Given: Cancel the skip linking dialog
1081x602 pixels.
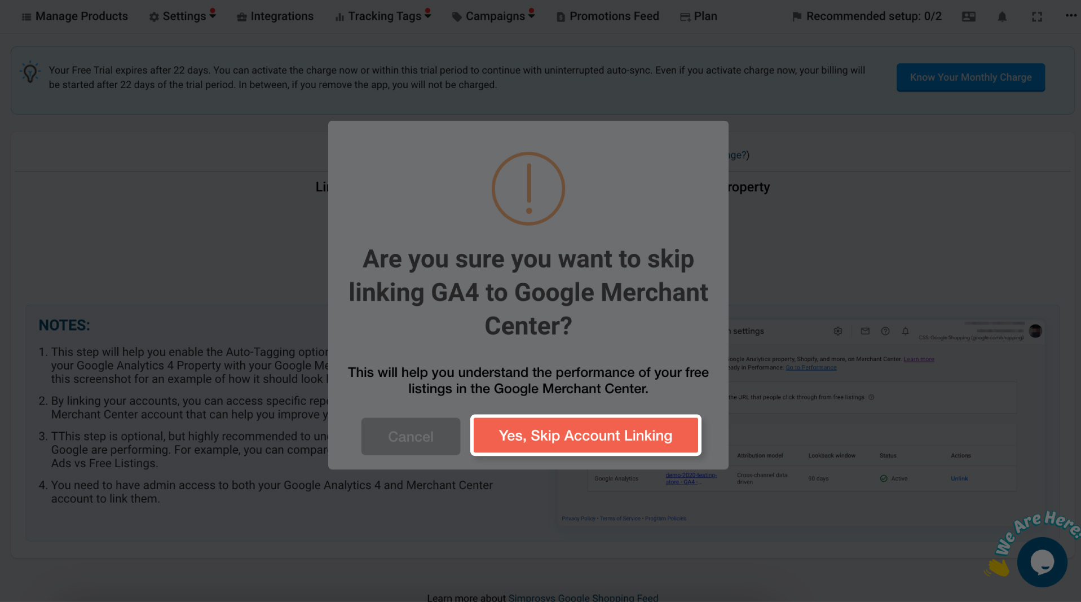Looking at the screenshot, I should 411,436.
